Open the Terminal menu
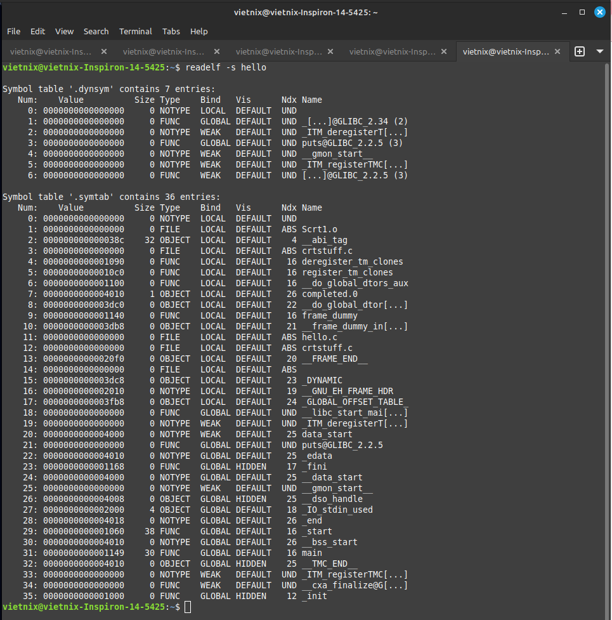This screenshot has height=620, width=612. coord(135,31)
